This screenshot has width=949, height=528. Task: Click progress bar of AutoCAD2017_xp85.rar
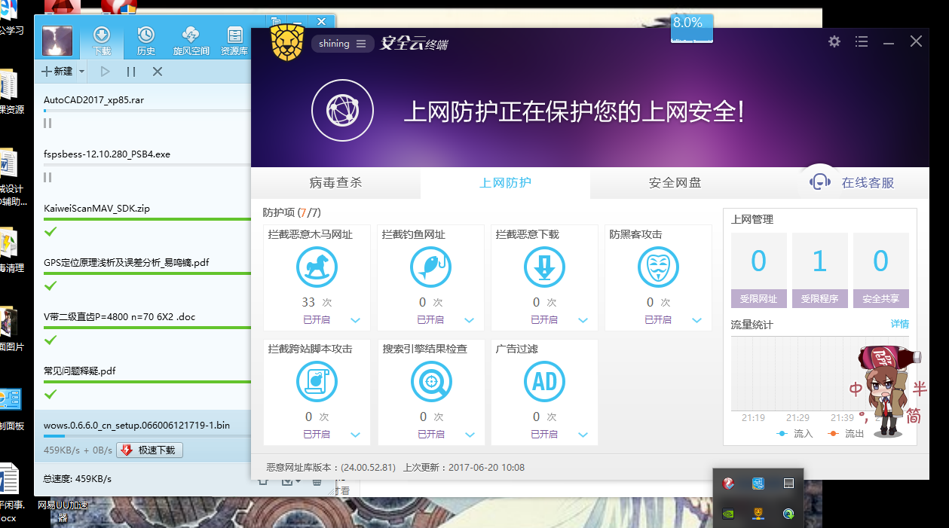(x=147, y=111)
